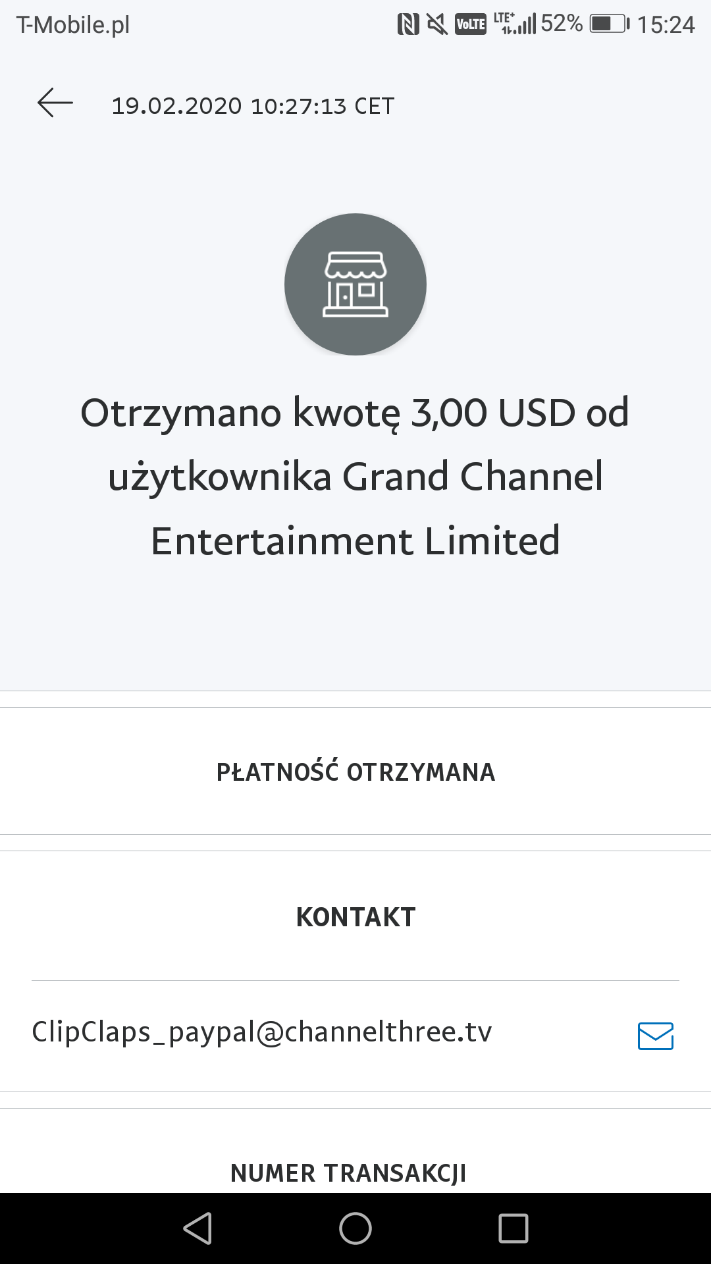Tap the 15:24 clock in status bar
Screen dimensions: 711x1264
click(666, 24)
